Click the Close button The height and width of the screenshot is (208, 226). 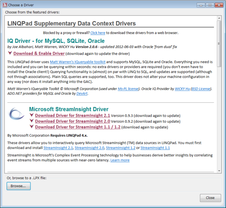click(x=210, y=198)
